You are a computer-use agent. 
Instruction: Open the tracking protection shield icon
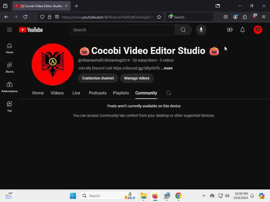(x=42, y=17)
